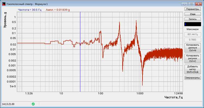Open the Параметры settings button

pos(193,9)
